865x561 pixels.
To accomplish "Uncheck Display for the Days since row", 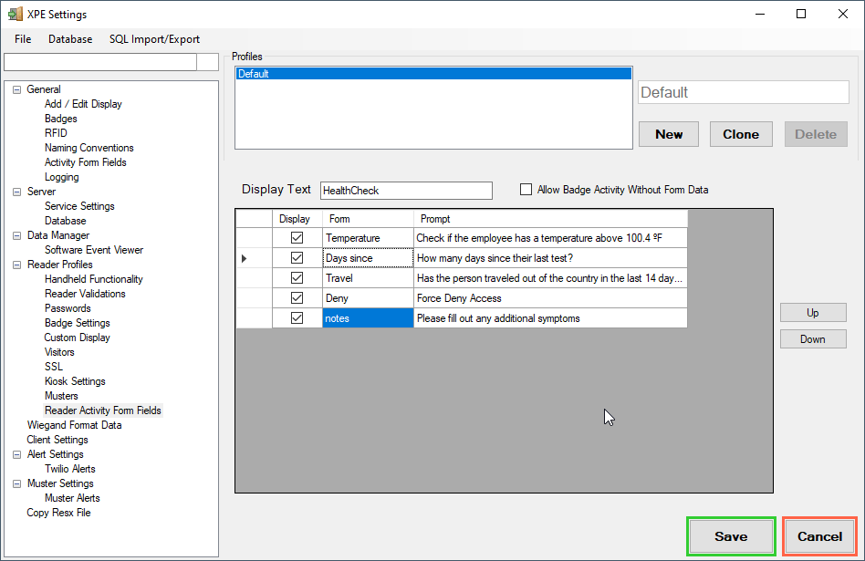I will (297, 257).
